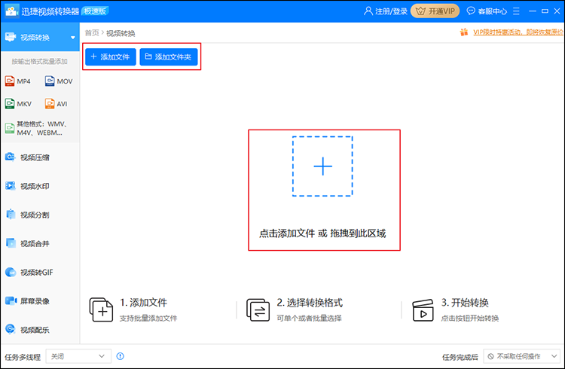Click the dashed plus drop zone
This screenshot has height=369, width=565.
pos(322,166)
